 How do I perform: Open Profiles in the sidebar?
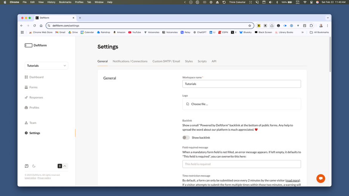coord(32,107)
